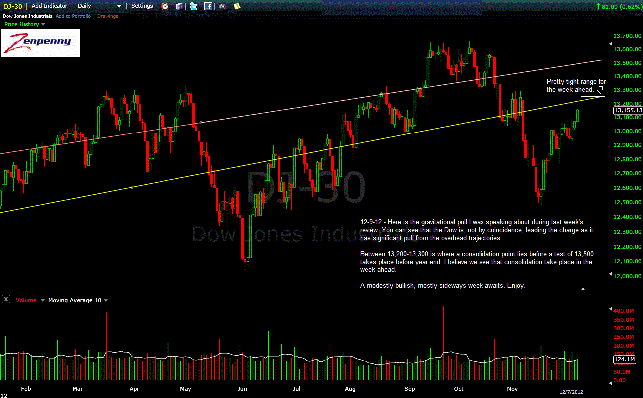Click the Drawings link
The height and width of the screenshot is (398, 643).
click(x=108, y=16)
